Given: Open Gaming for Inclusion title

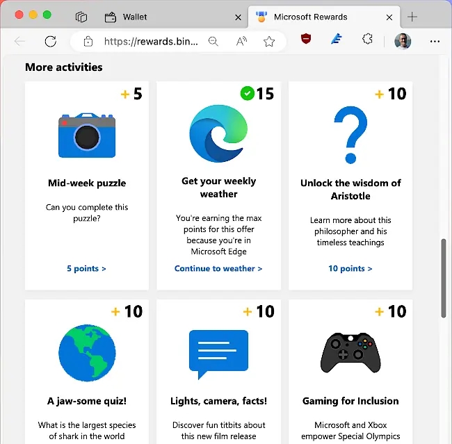Looking at the screenshot, I should pos(350,401).
